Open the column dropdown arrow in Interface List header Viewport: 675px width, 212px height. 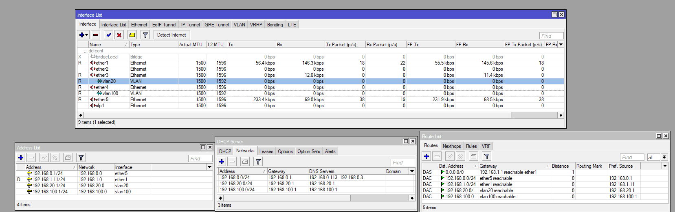pyautogui.click(x=561, y=44)
